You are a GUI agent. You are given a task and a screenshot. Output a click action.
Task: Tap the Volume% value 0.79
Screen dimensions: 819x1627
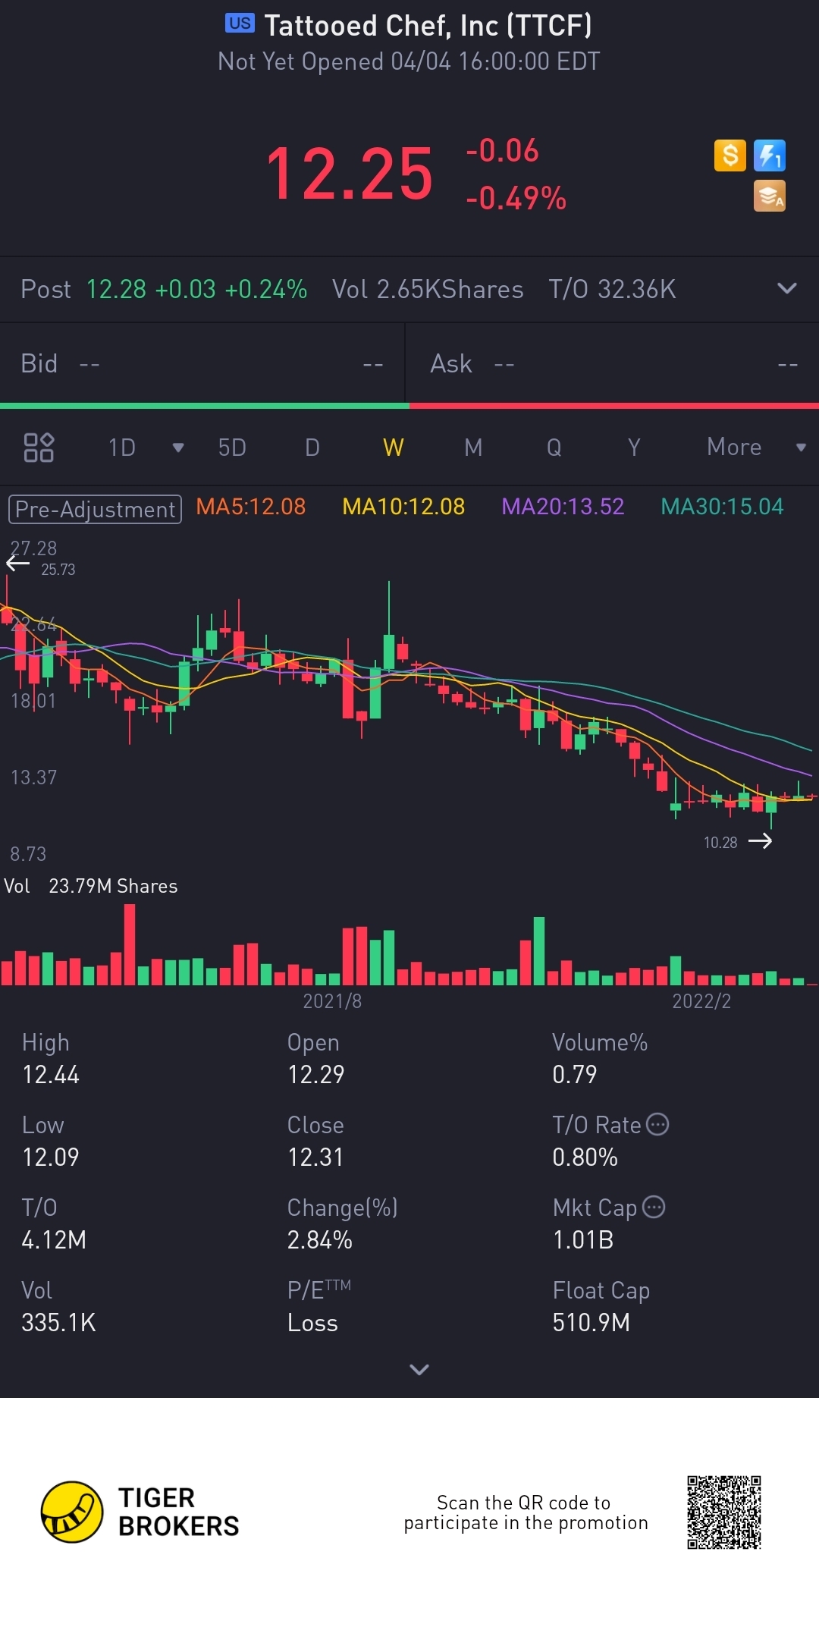[x=574, y=1075]
